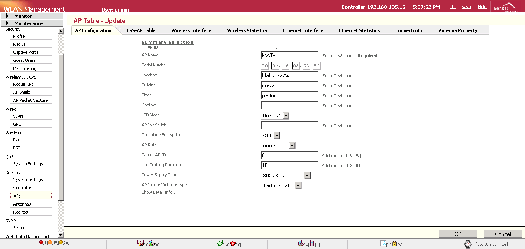Screen dimensions: 525x249
Task: Click the AP Name input field
Action: (289, 55)
